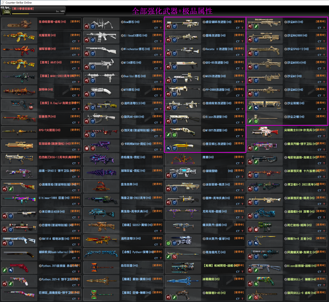This screenshot has width=329, height=302.
Task: Click the green boot icon on M1887改进型
Action: coord(168,135)
